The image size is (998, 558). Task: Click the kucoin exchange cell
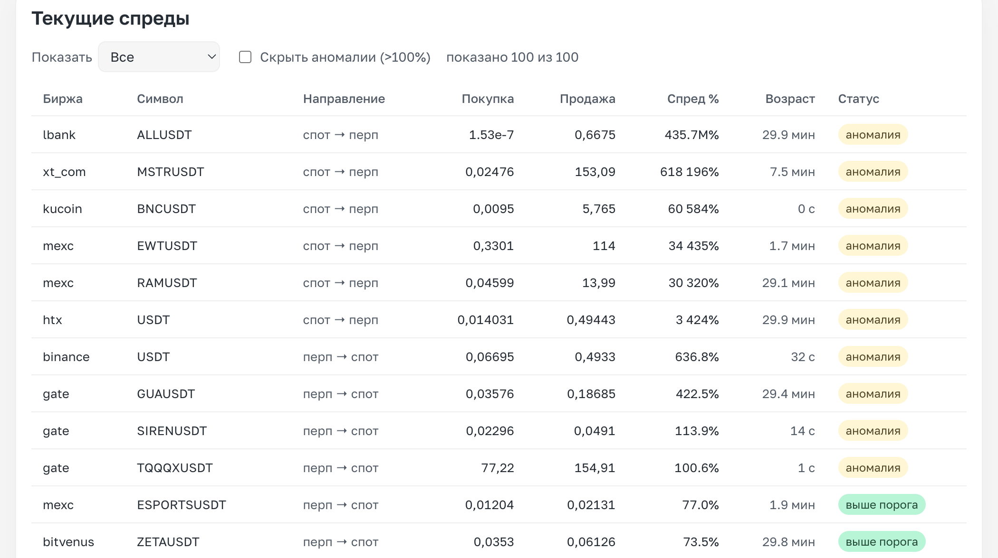[62, 209]
